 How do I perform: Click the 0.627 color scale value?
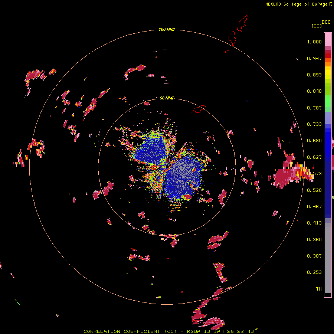tap(314, 157)
